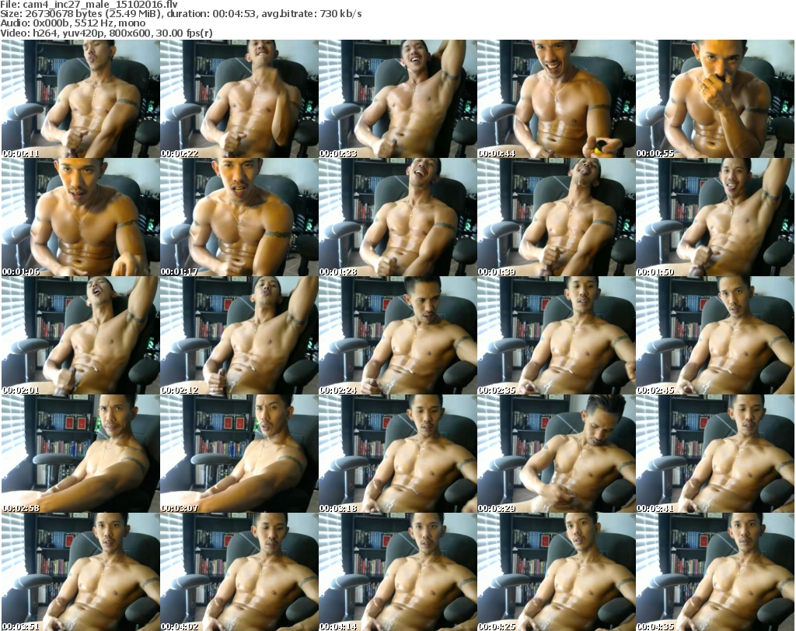Select the frame stamped 00:01:28

[x=397, y=217]
